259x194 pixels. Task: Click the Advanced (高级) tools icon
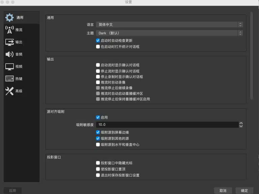pyautogui.click(x=9, y=91)
